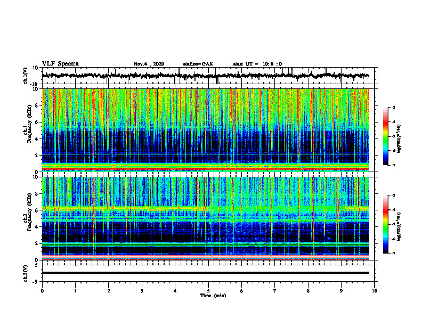Click time axis tick label "0"

coord(42,291)
